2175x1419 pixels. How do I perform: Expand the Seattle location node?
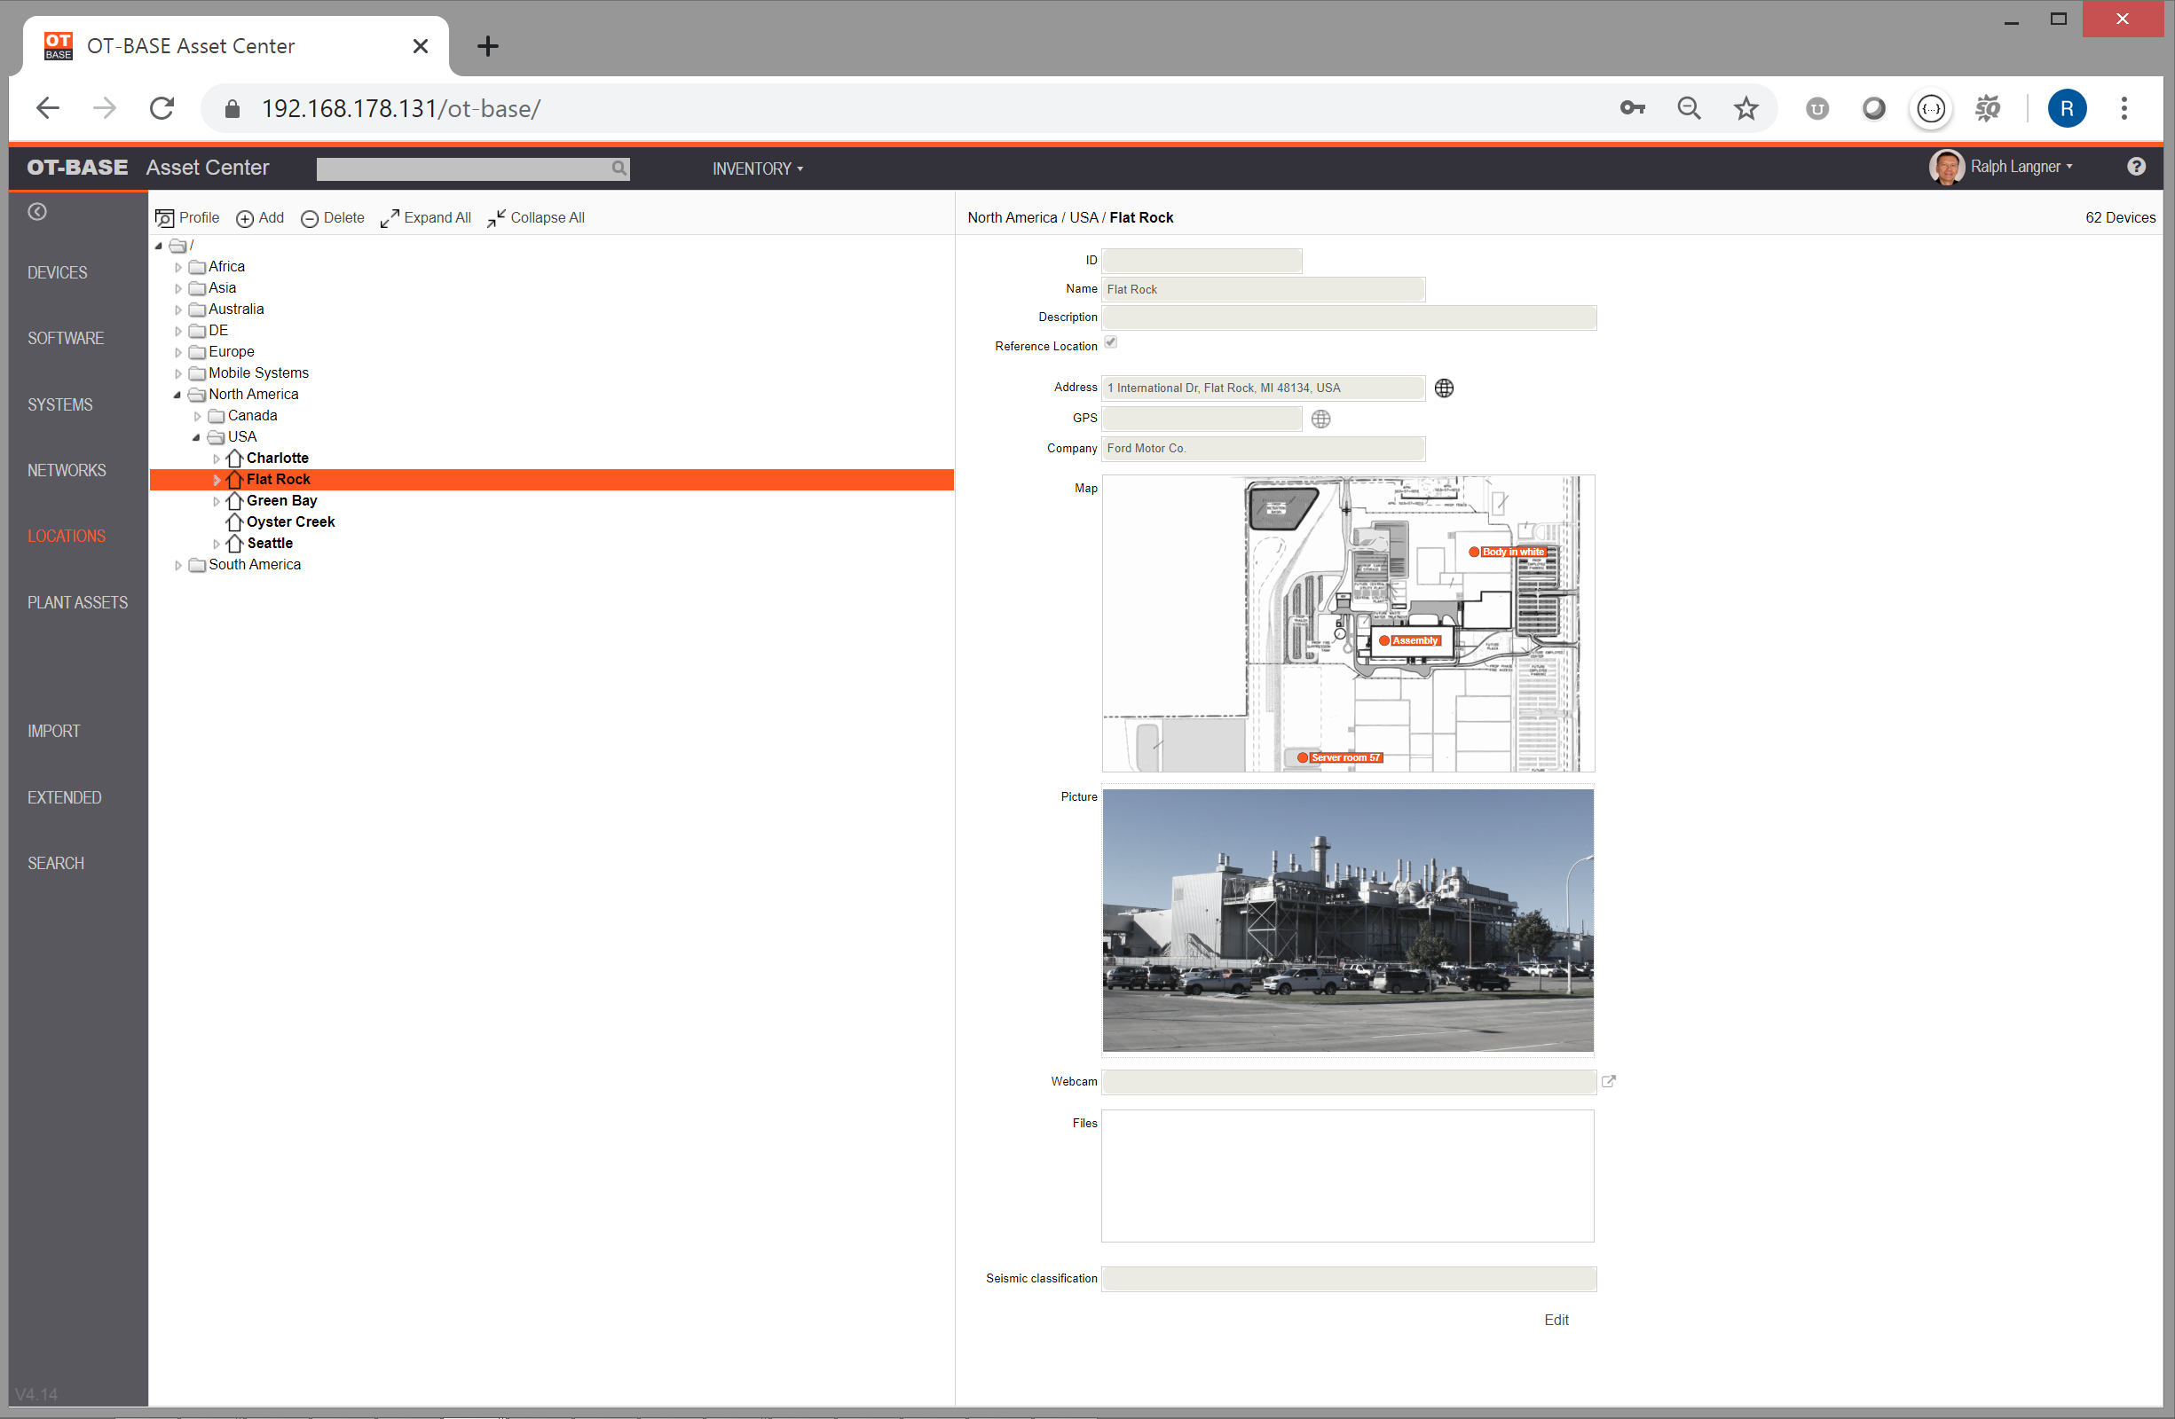[217, 545]
